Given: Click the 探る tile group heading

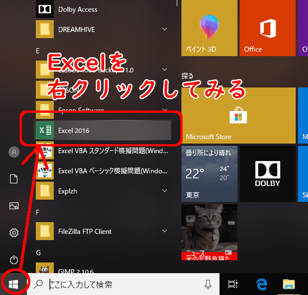Looking at the screenshot, I should point(188,76).
